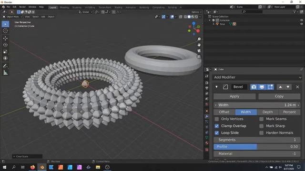Image resolution: width=305 pixels, height=171 pixels.
Task: Click the viewport zoom magnifier icon
Action: click(199, 39)
